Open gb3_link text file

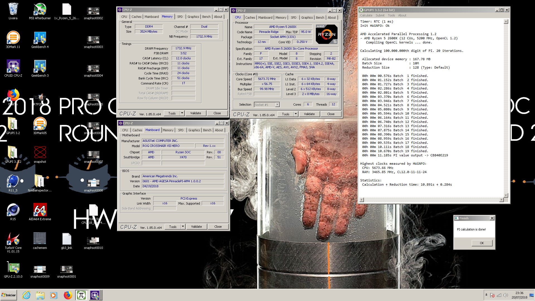pos(67,241)
